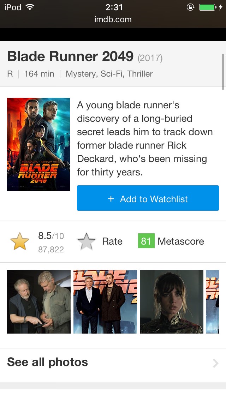Tap the gray Rate star icon

pos(87,242)
